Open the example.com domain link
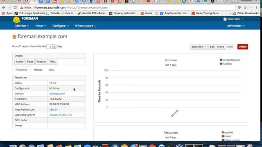The image size is (262, 147). [x=57, y=94]
